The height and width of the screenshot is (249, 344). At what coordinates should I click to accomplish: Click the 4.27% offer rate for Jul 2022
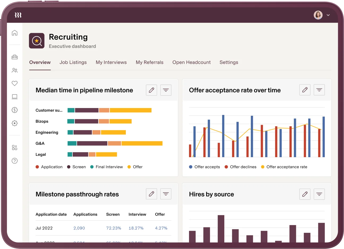coord(161,228)
